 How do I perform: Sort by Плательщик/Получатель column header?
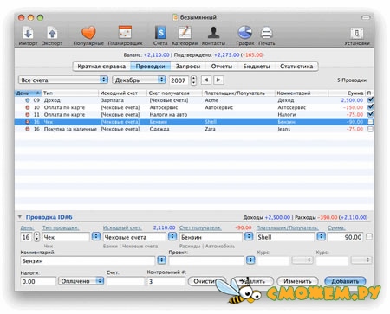coord(238,93)
